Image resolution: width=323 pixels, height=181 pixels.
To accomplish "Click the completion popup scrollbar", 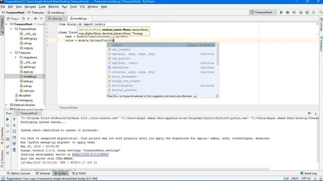I will click(x=218, y=54).
